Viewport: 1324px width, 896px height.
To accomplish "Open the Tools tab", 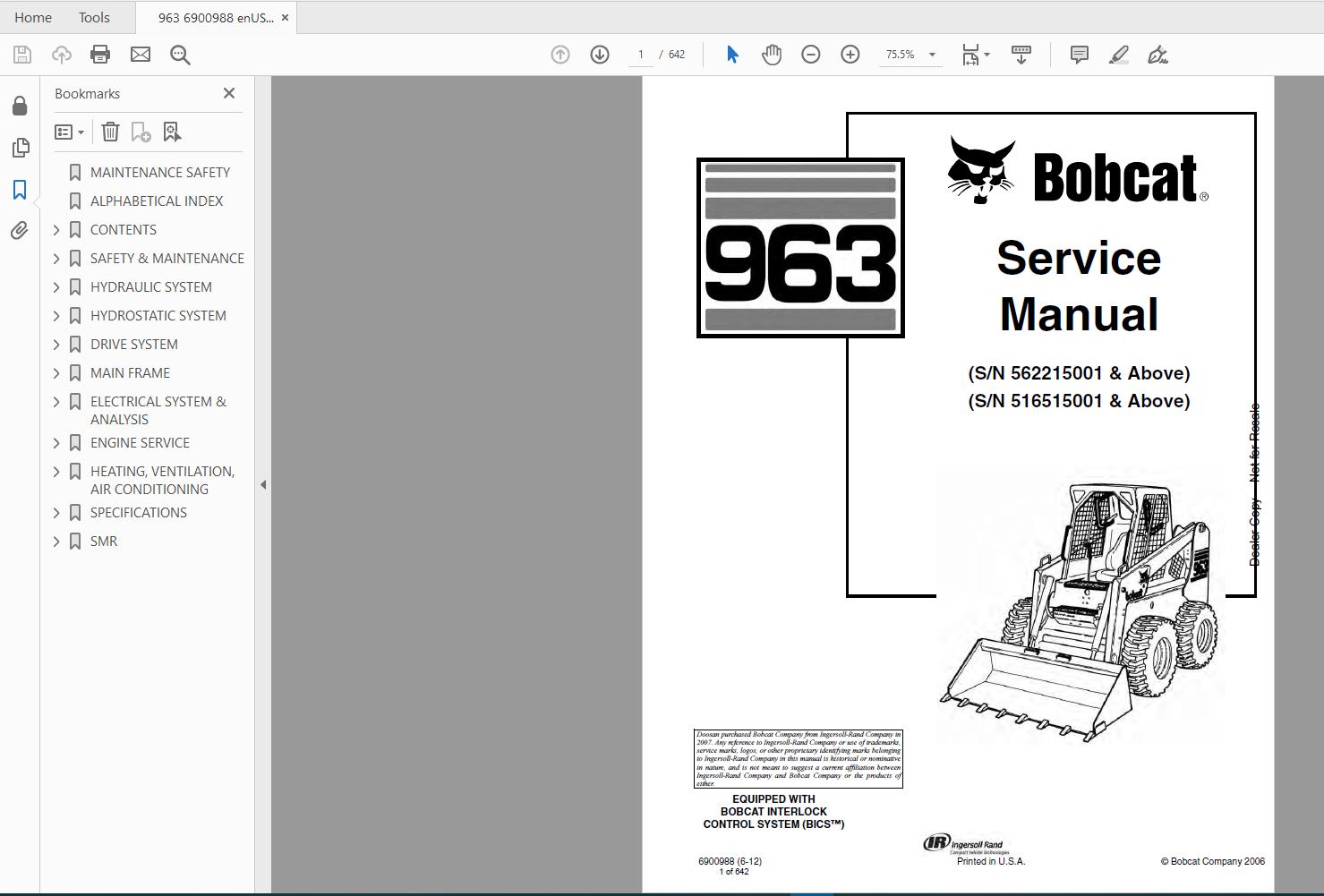I will [93, 17].
